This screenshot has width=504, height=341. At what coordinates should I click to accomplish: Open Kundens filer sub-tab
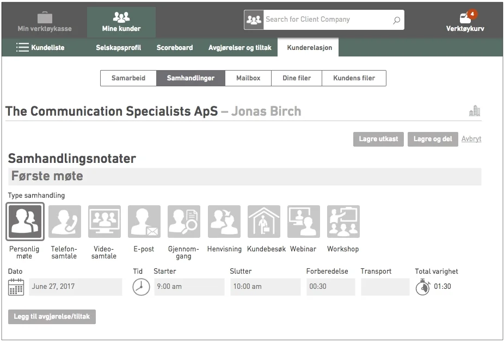(x=354, y=78)
